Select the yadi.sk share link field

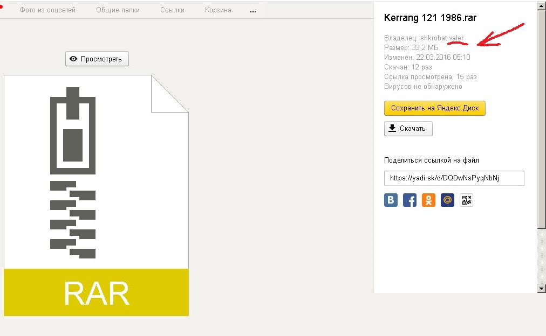(454, 178)
